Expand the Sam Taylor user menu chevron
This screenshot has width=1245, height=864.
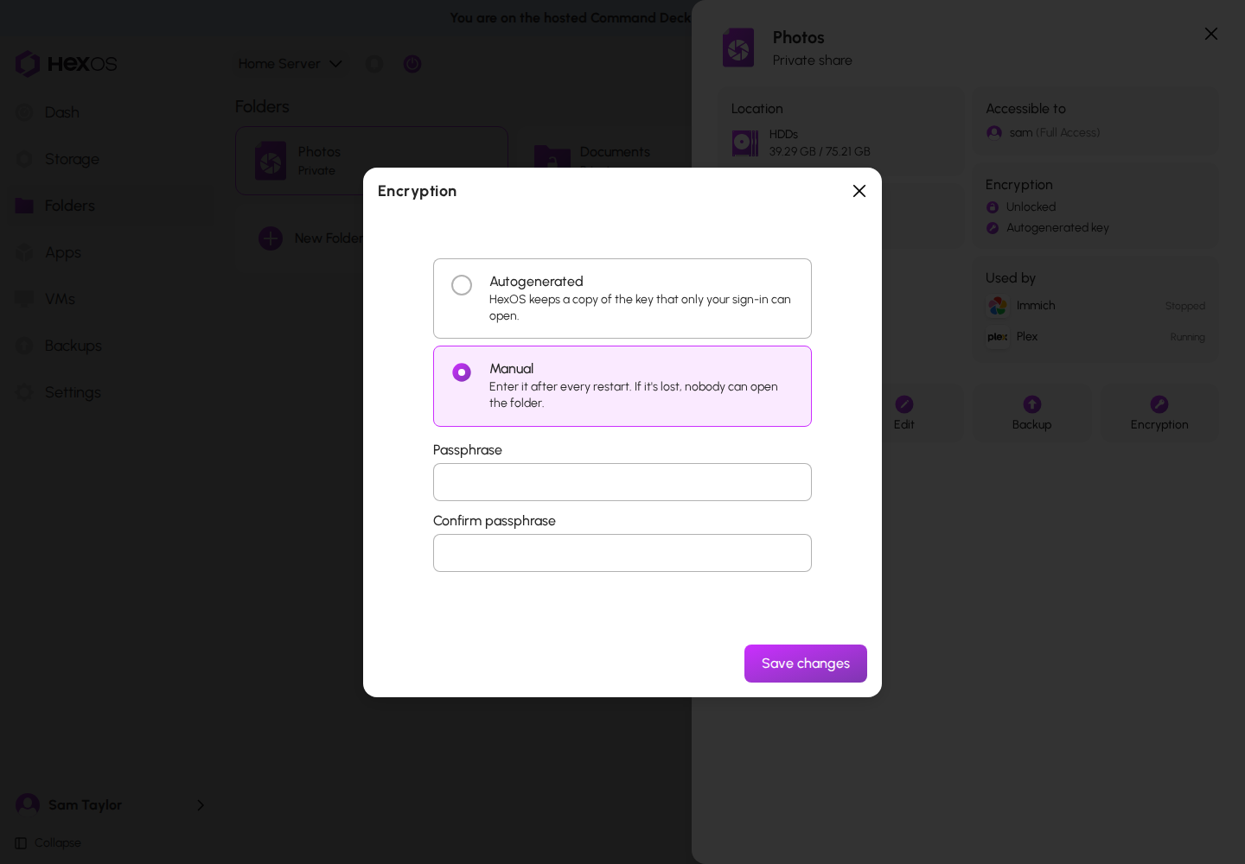click(201, 805)
